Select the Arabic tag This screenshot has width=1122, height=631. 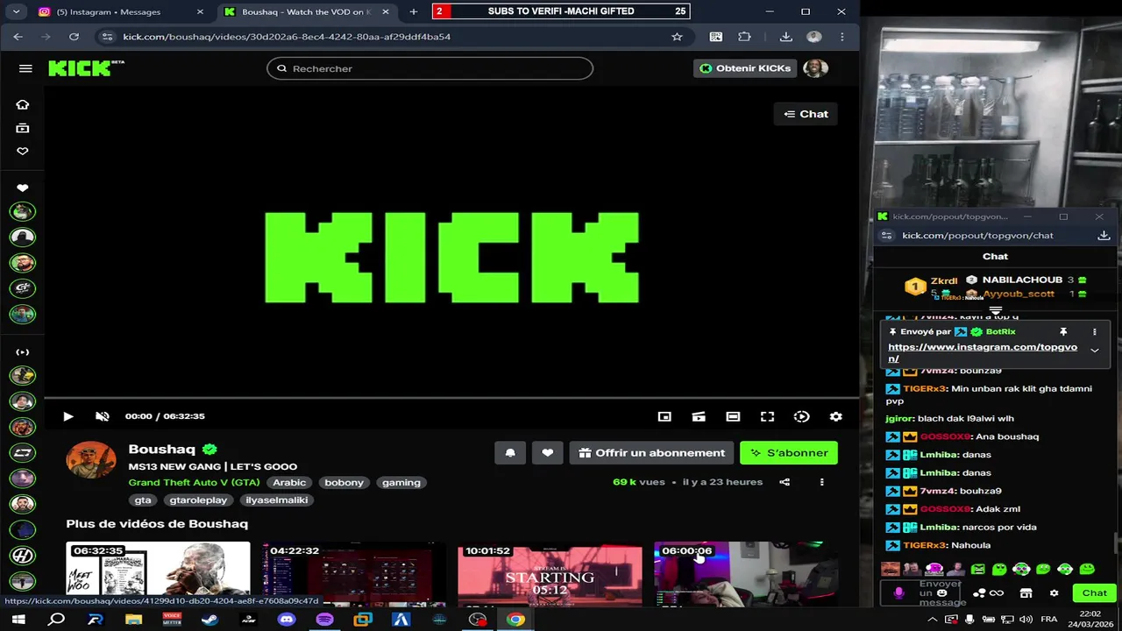[x=289, y=483]
